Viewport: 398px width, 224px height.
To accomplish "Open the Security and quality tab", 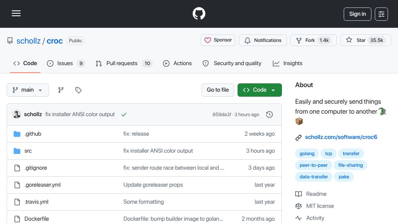I will pyautogui.click(x=232, y=63).
